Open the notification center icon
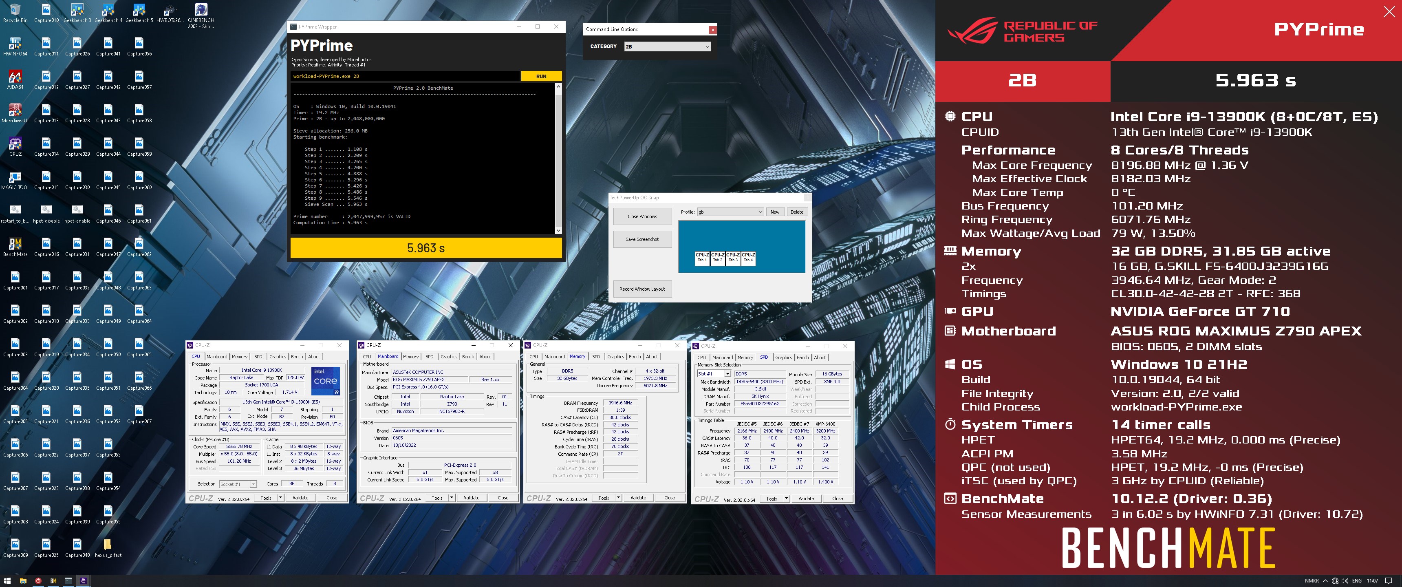Image resolution: width=1402 pixels, height=587 pixels. [x=1389, y=580]
